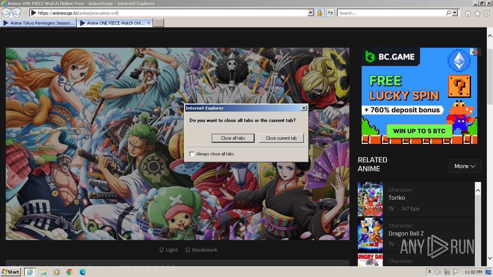The width and height of the screenshot is (493, 277).
Task: Click Internet Explorer taskbar icon
Action: [30, 272]
